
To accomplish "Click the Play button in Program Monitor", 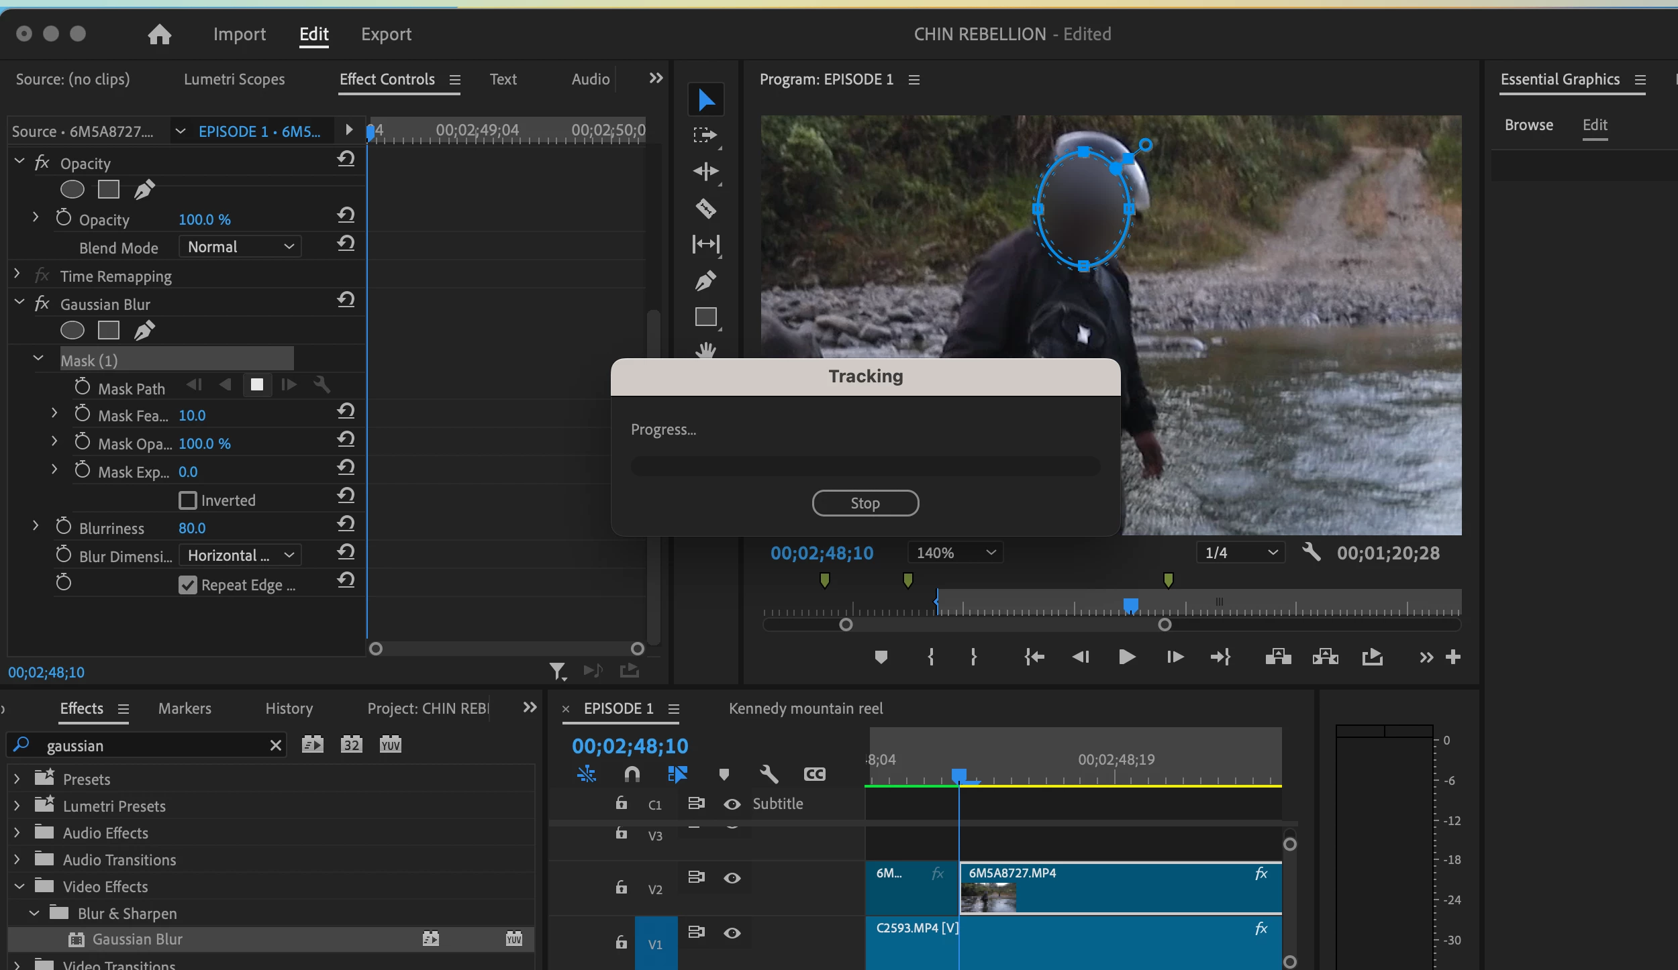I will coord(1127,657).
